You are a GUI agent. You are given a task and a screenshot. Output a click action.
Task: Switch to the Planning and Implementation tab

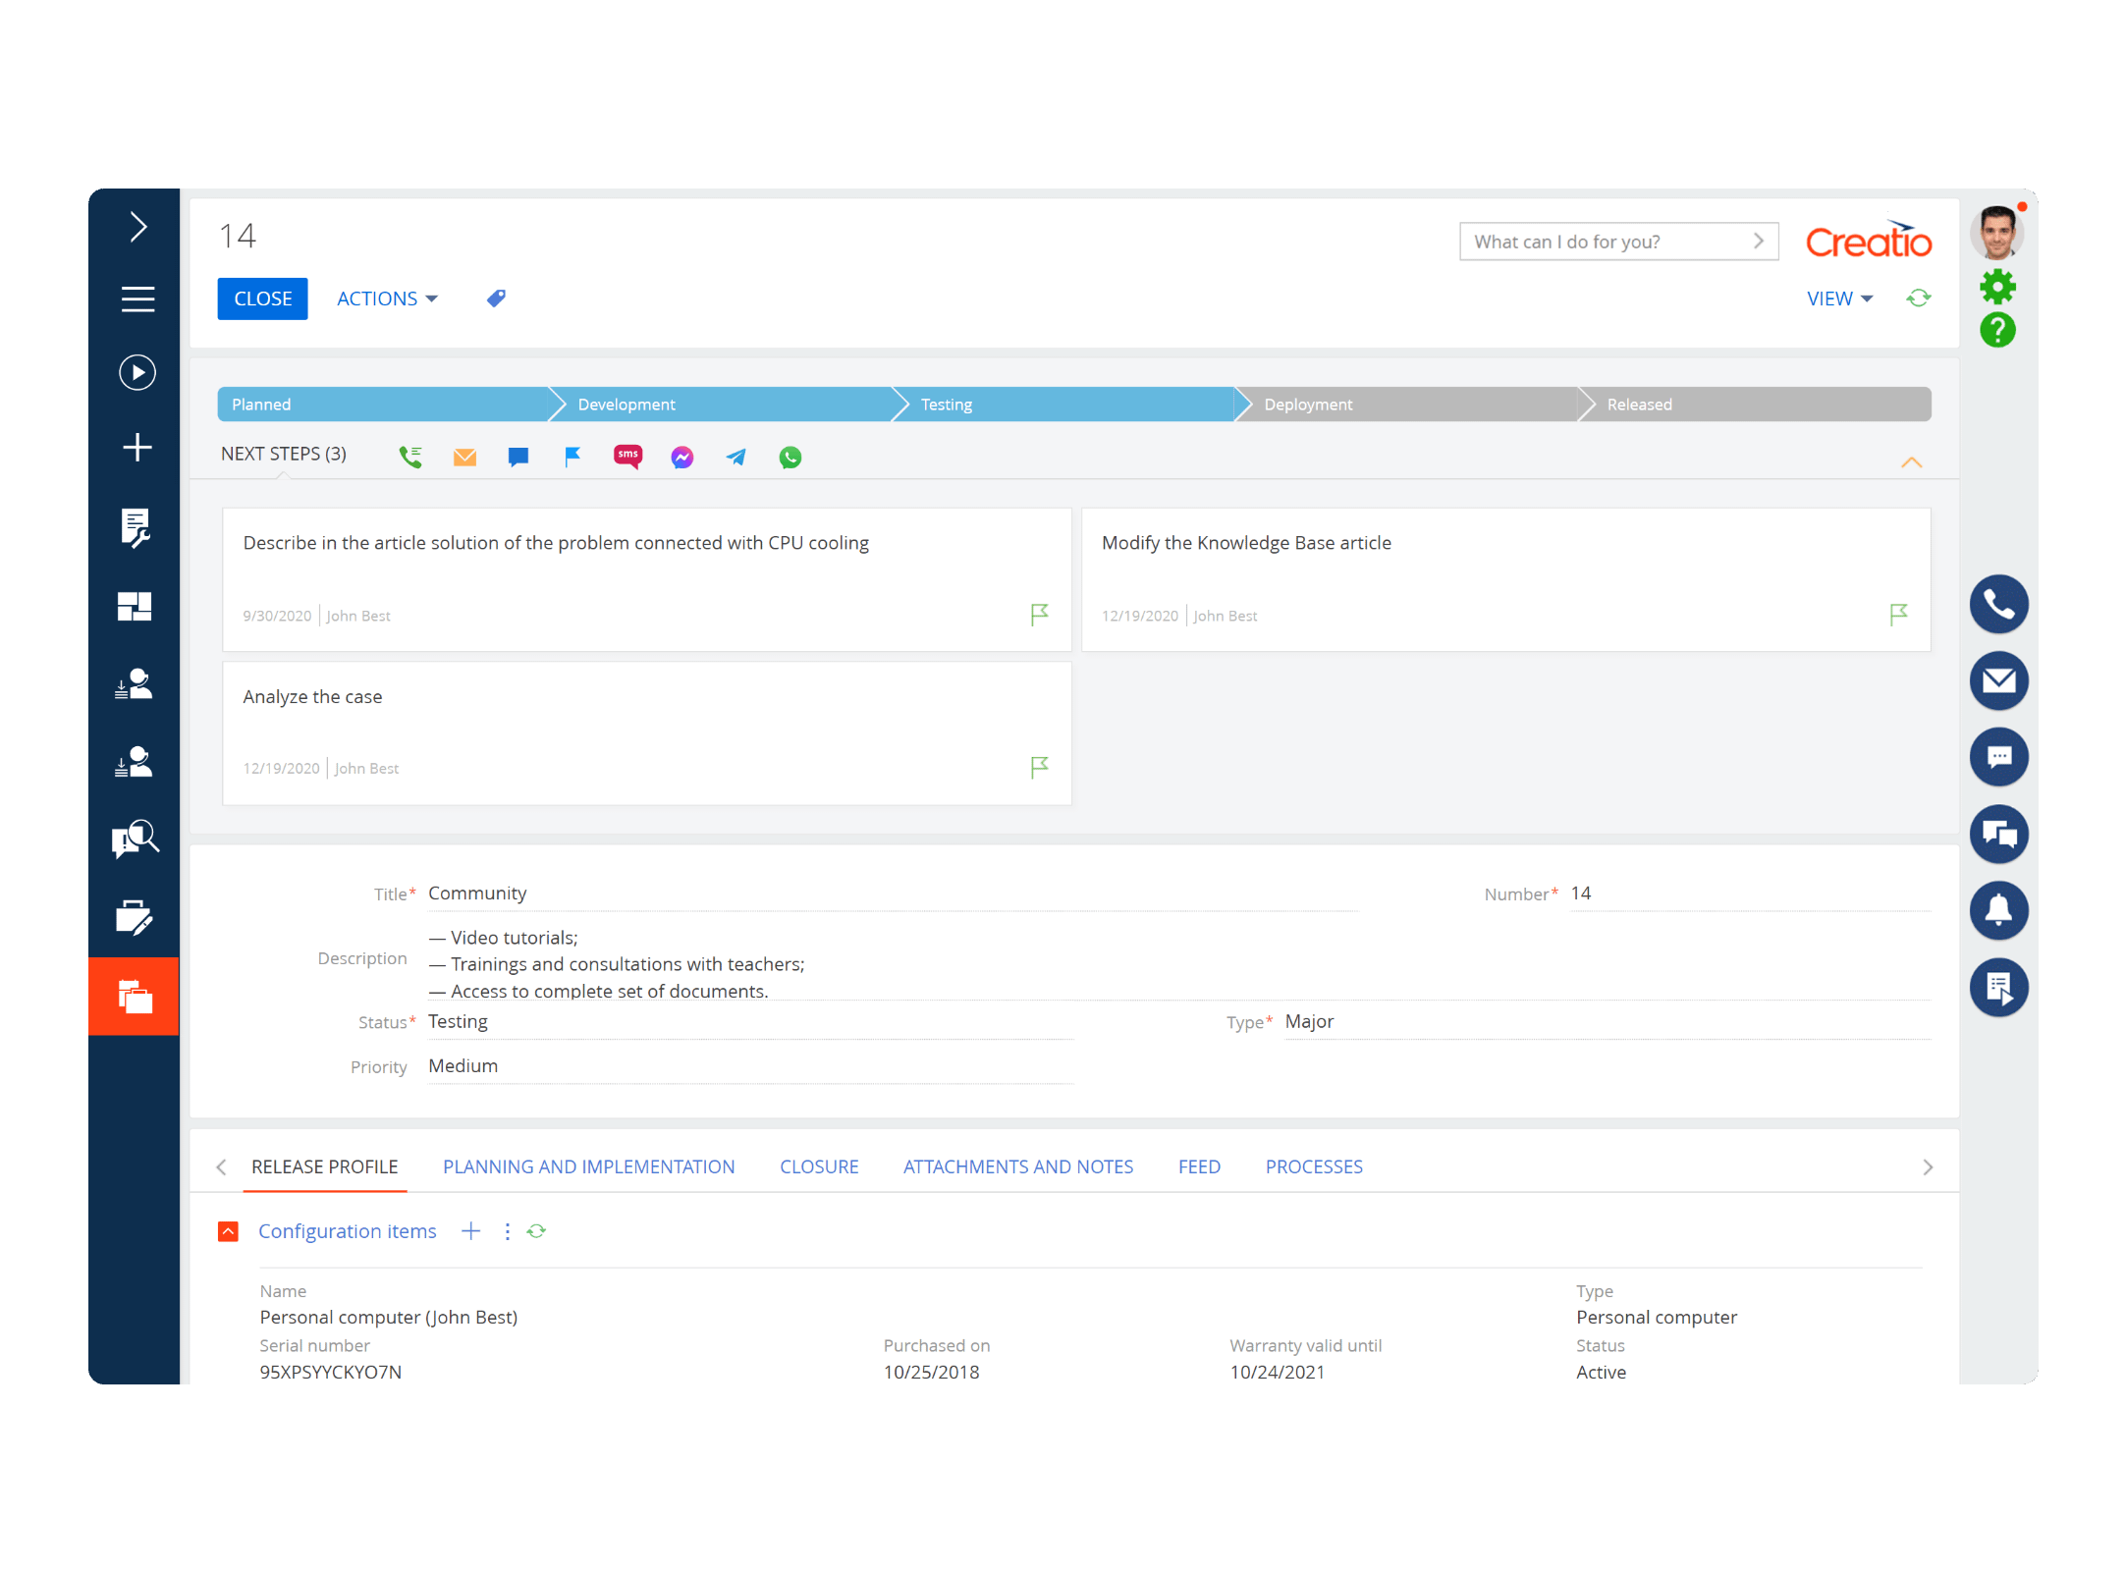coord(588,1166)
